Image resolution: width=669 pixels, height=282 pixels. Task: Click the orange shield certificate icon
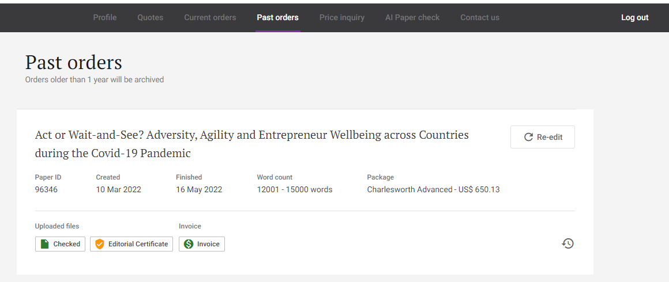[99, 244]
